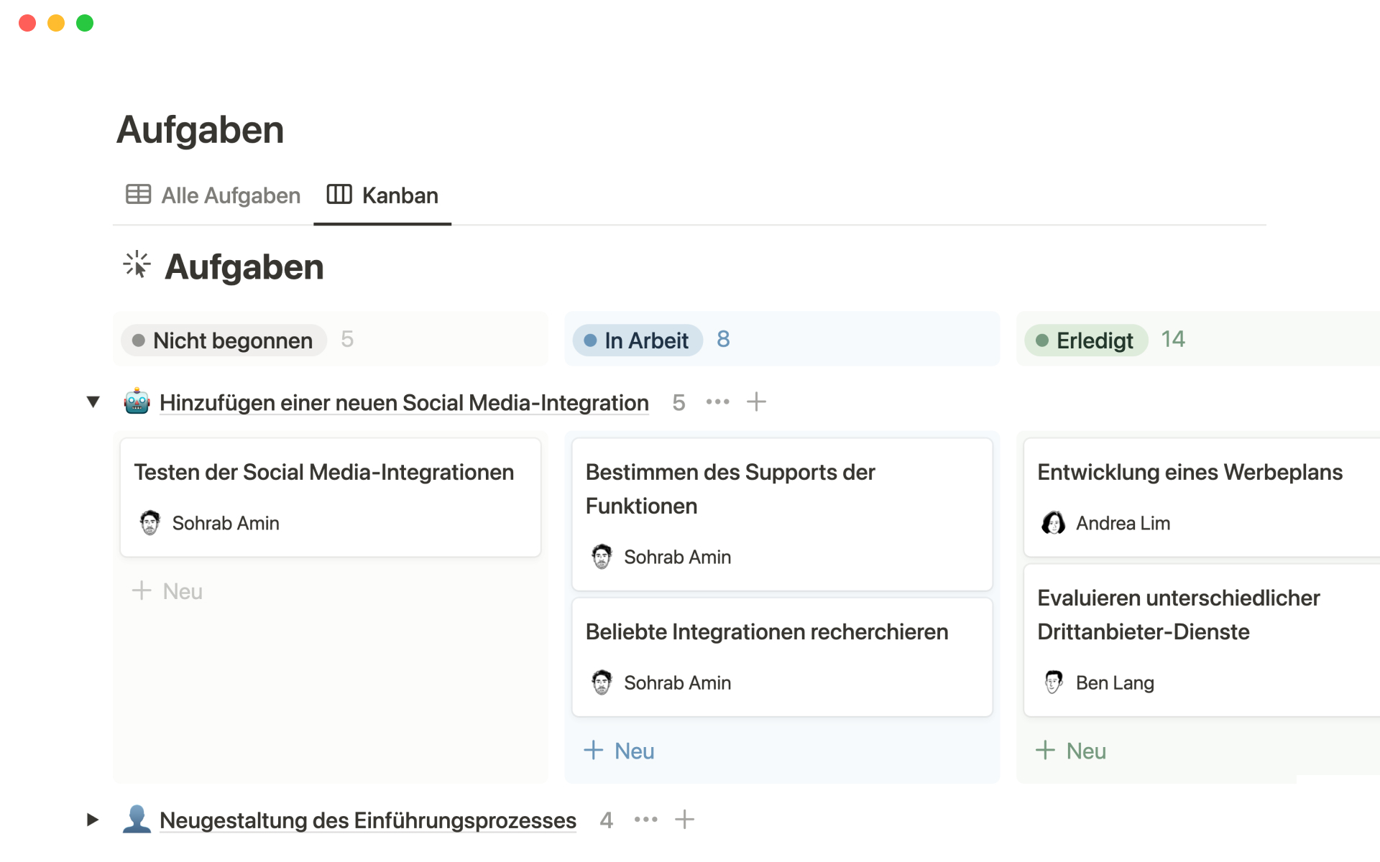The height and width of the screenshot is (862, 1380).
Task: Click Sohrab Amin avatar on Testen card
Action: coord(149,523)
